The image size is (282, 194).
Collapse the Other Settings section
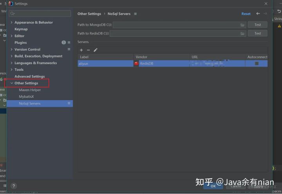12,83
